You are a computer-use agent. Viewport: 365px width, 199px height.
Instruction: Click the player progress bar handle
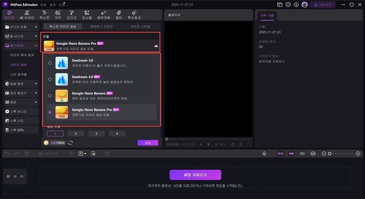(x=167, y=139)
